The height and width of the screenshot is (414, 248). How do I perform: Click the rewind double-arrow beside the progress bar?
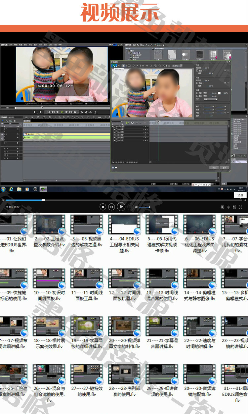tap(3, 200)
